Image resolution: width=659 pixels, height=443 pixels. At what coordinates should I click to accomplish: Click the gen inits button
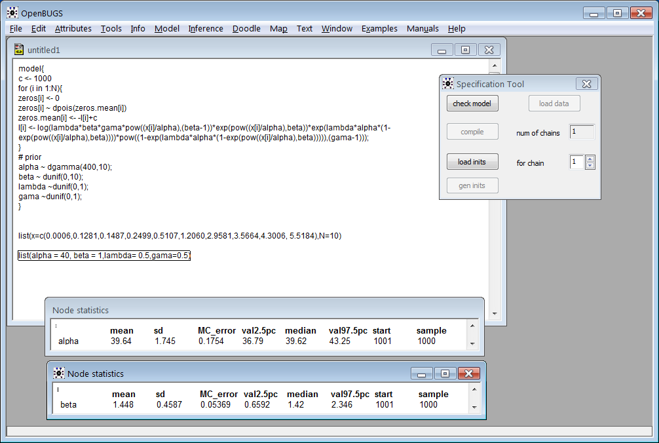(x=472, y=185)
